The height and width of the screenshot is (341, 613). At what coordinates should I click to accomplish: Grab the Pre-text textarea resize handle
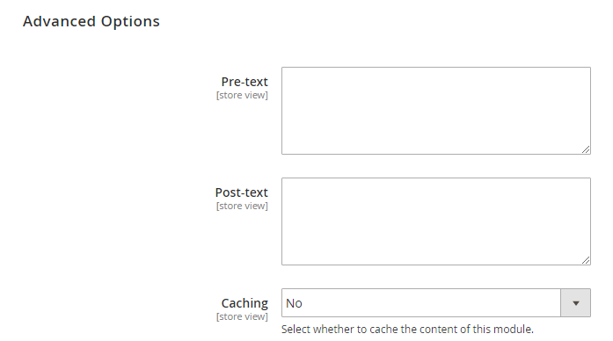[x=585, y=149]
